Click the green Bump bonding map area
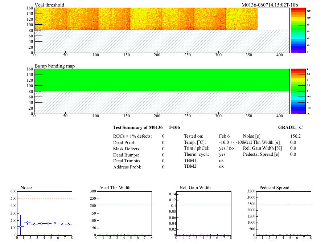This screenshot has height=244, width=325. pos(162,80)
